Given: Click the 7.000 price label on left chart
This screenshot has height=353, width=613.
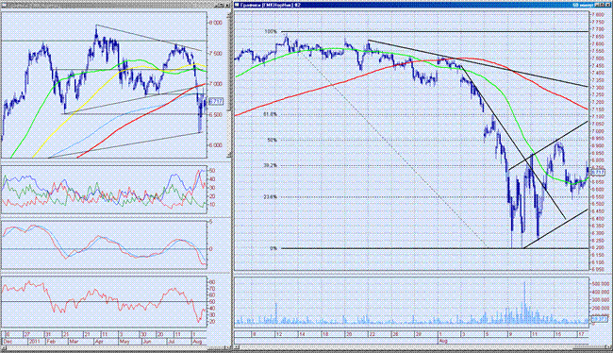Looking at the screenshot, I should tap(215, 84).
